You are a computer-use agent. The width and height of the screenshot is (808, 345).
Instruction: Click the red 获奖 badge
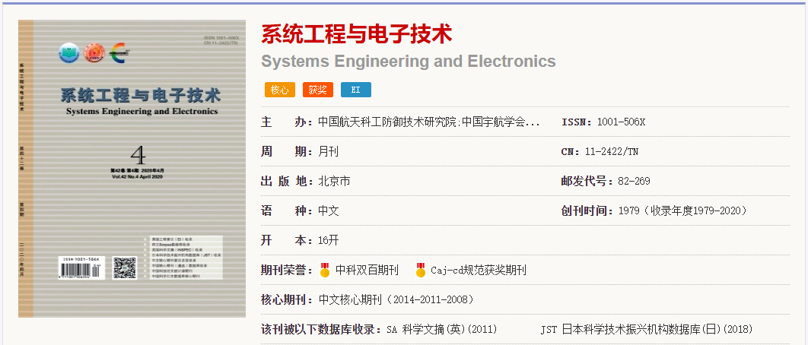(318, 90)
